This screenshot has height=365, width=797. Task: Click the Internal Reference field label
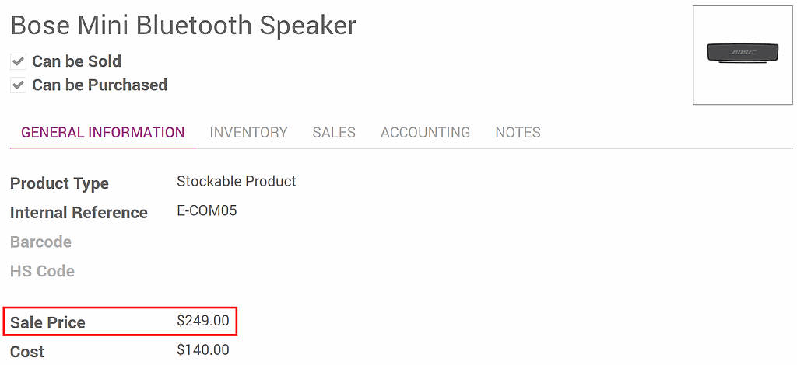pyautogui.click(x=79, y=213)
